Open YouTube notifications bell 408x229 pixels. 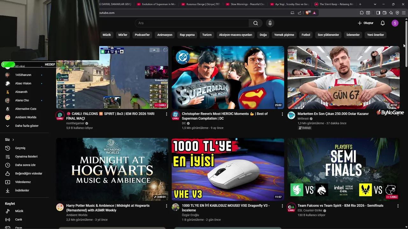[382, 23]
